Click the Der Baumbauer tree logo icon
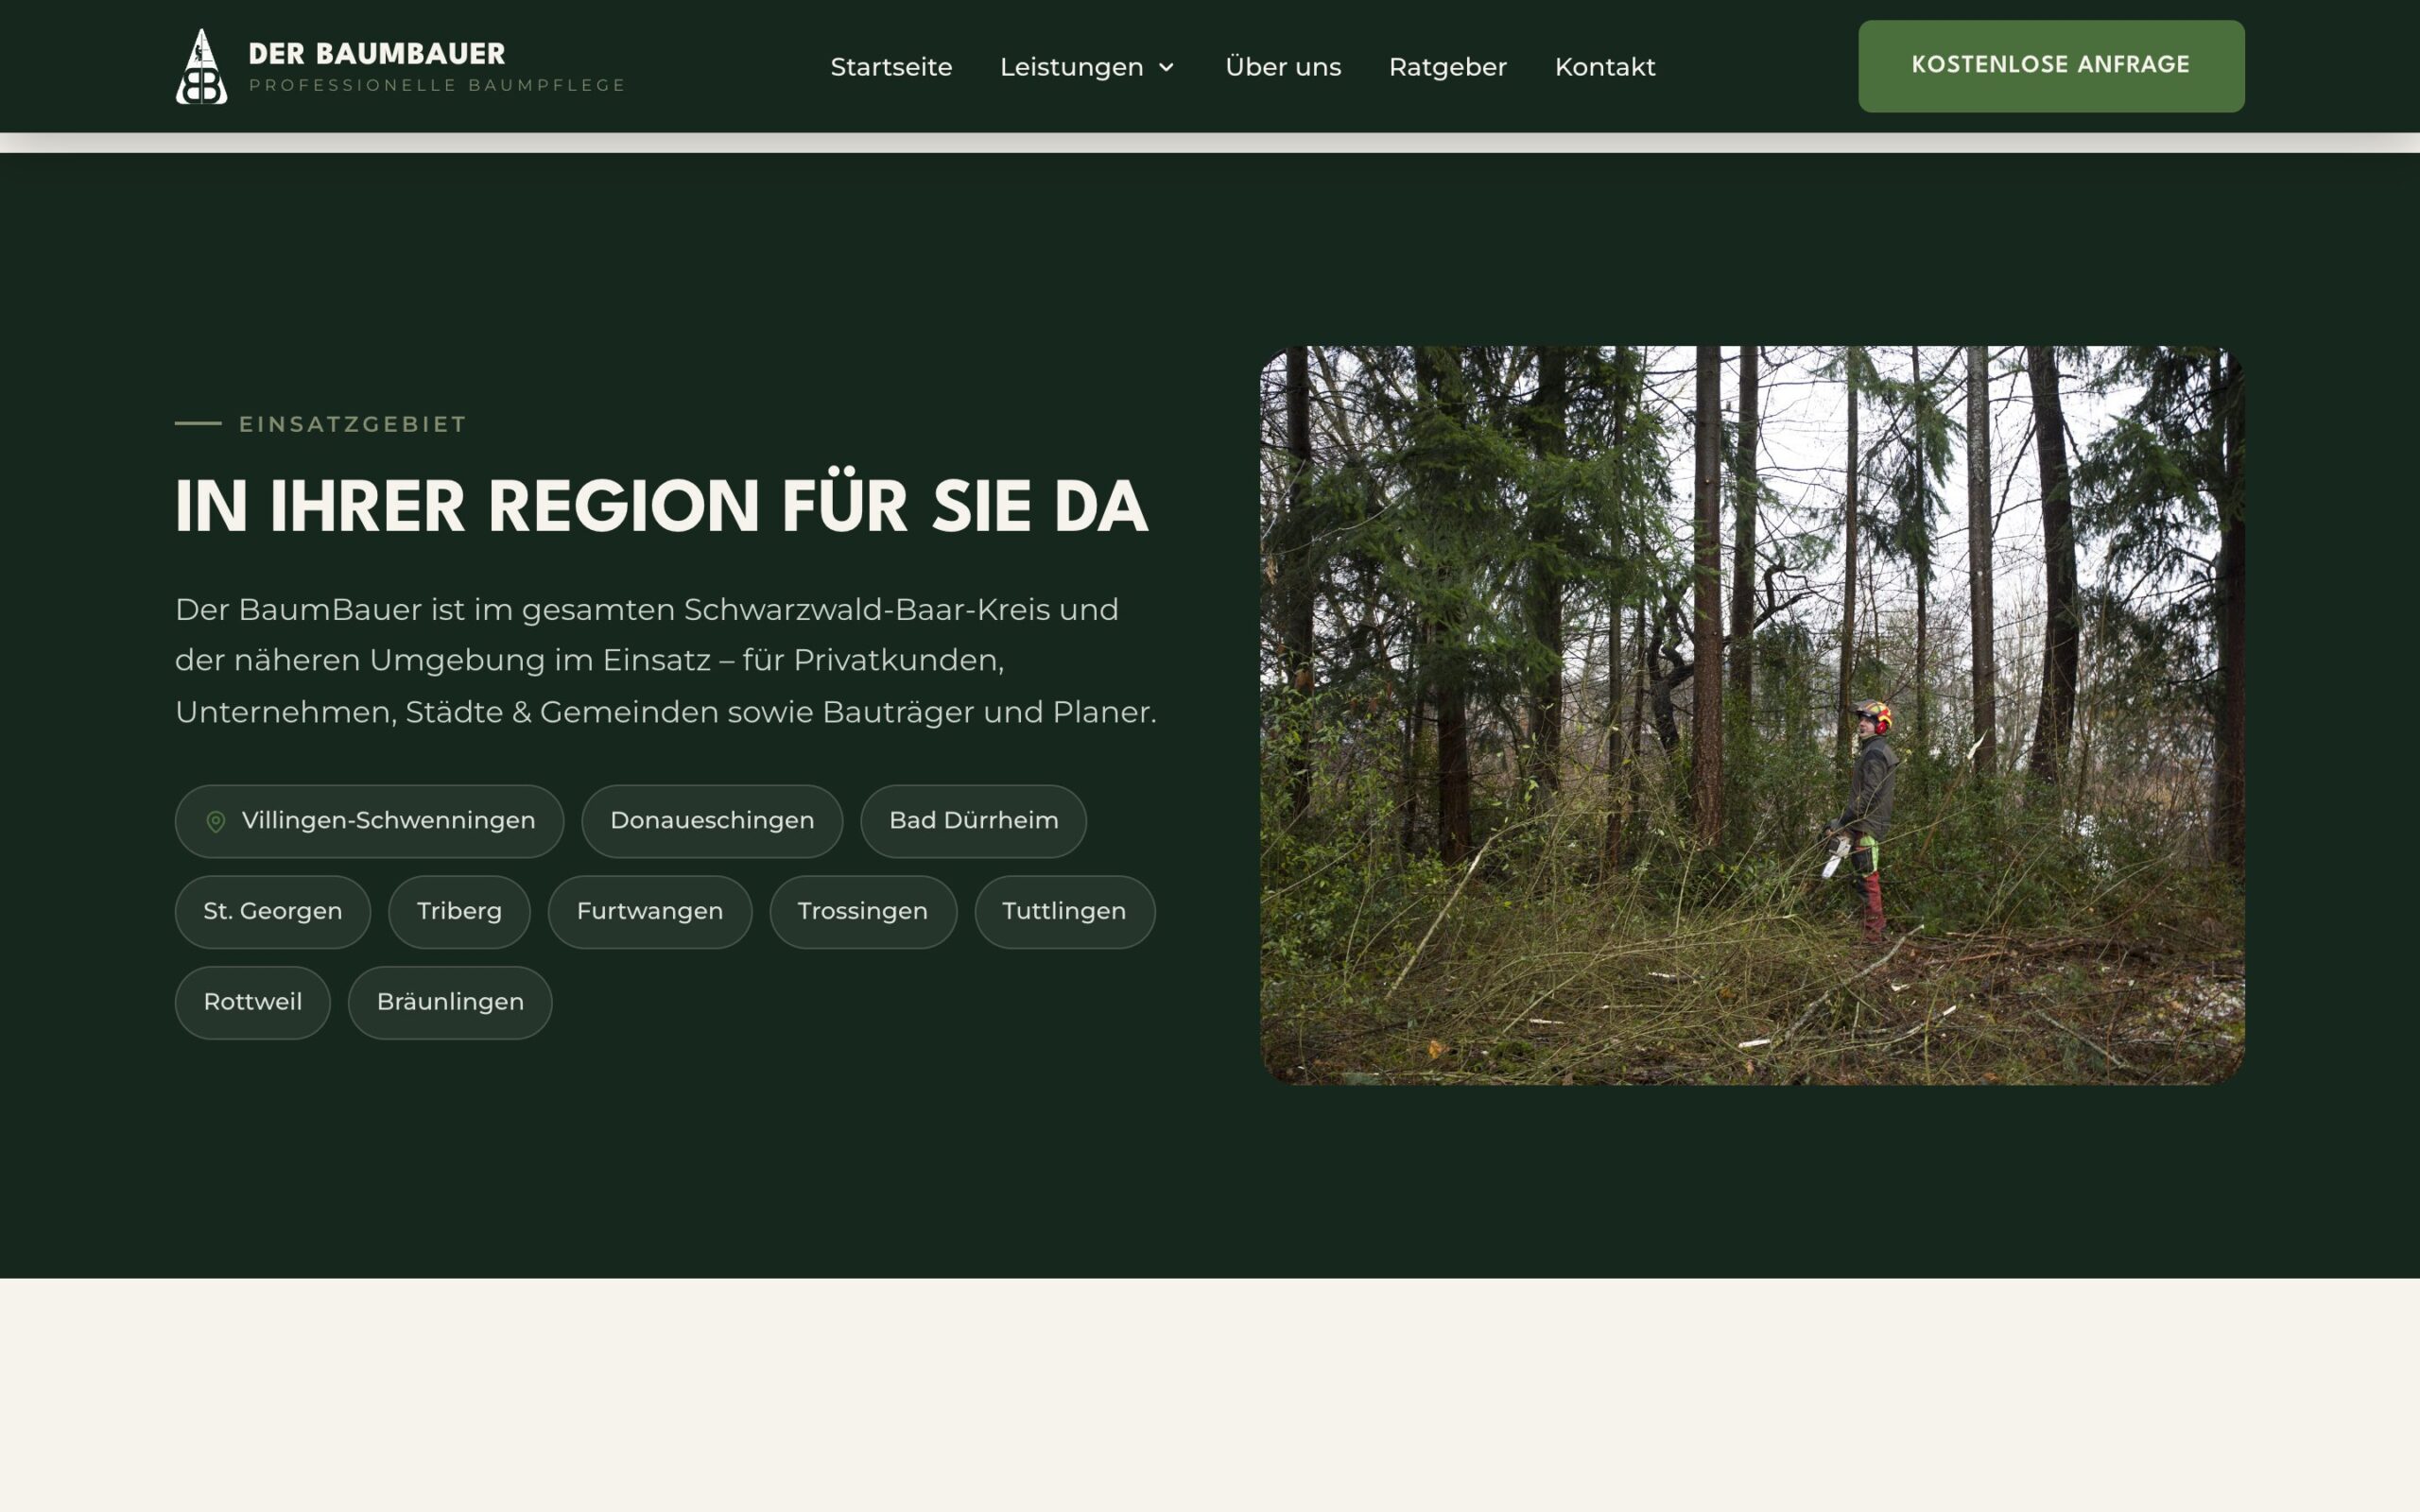 (202, 66)
